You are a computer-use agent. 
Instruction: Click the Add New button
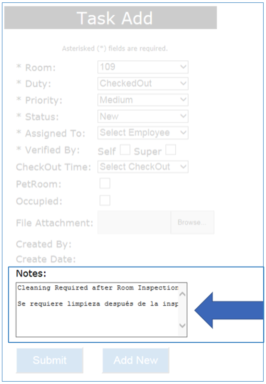click(x=136, y=360)
